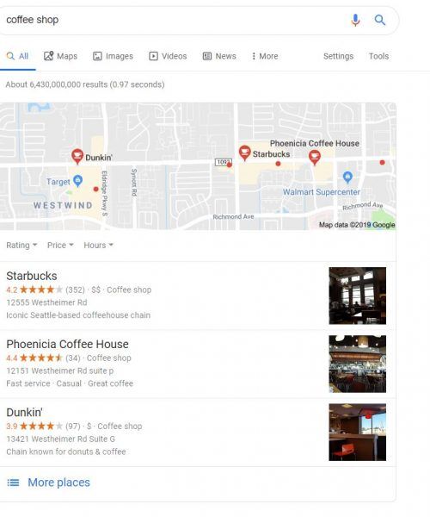Switch to the Images tab
This screenshot has width=430, height=517.
113,56
